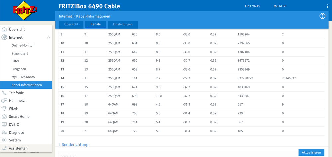Viewport: 332px width, 157px height.
Task: Select the Kanäle tab
Action: [95, 24]
